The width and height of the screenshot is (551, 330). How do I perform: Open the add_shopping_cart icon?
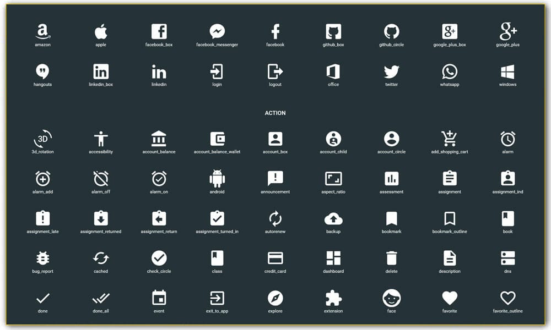449,137
